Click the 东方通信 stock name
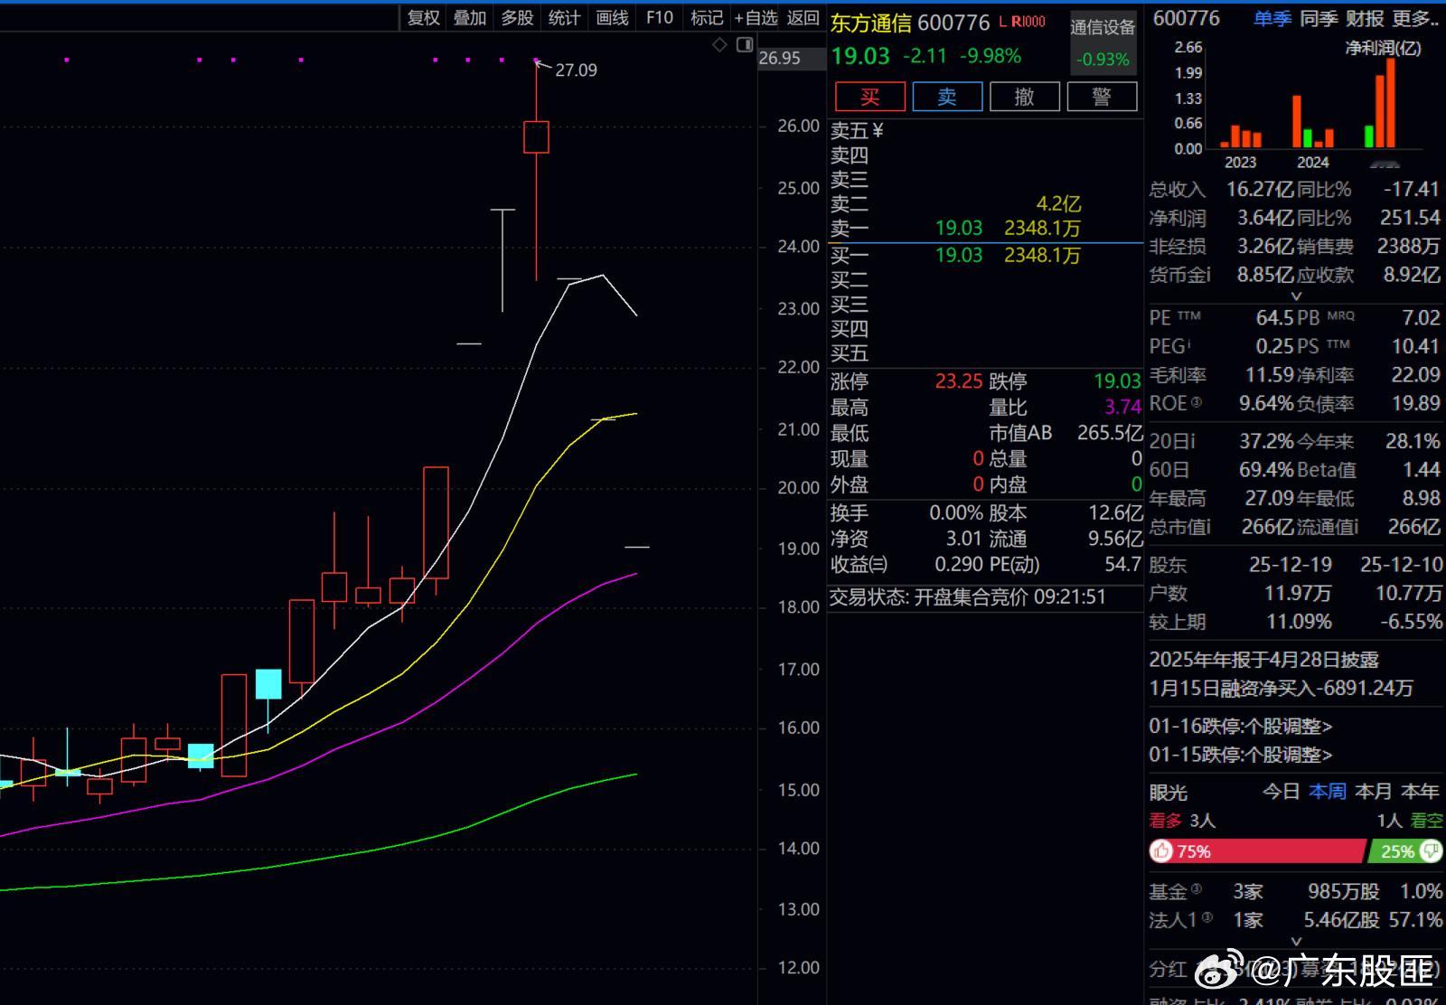The image size is (1446, 1005). pos(871,23)
